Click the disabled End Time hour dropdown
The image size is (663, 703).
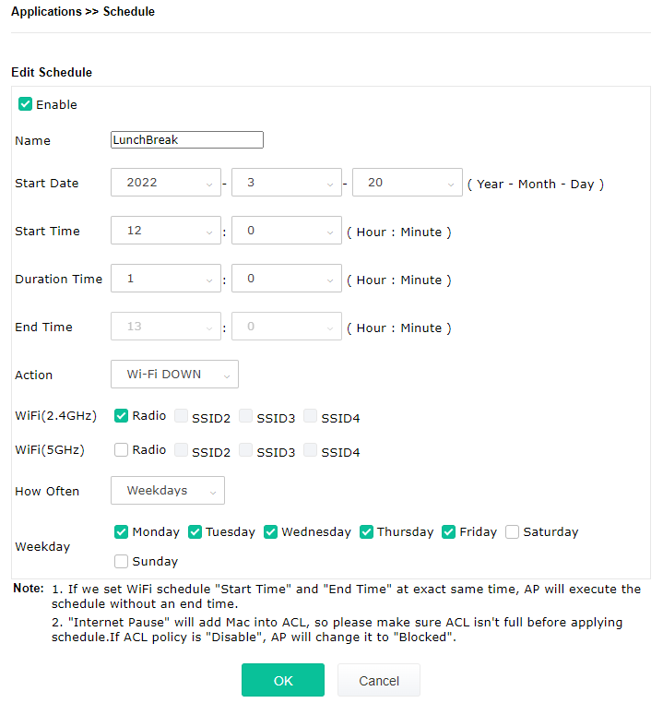click(166, 327)
